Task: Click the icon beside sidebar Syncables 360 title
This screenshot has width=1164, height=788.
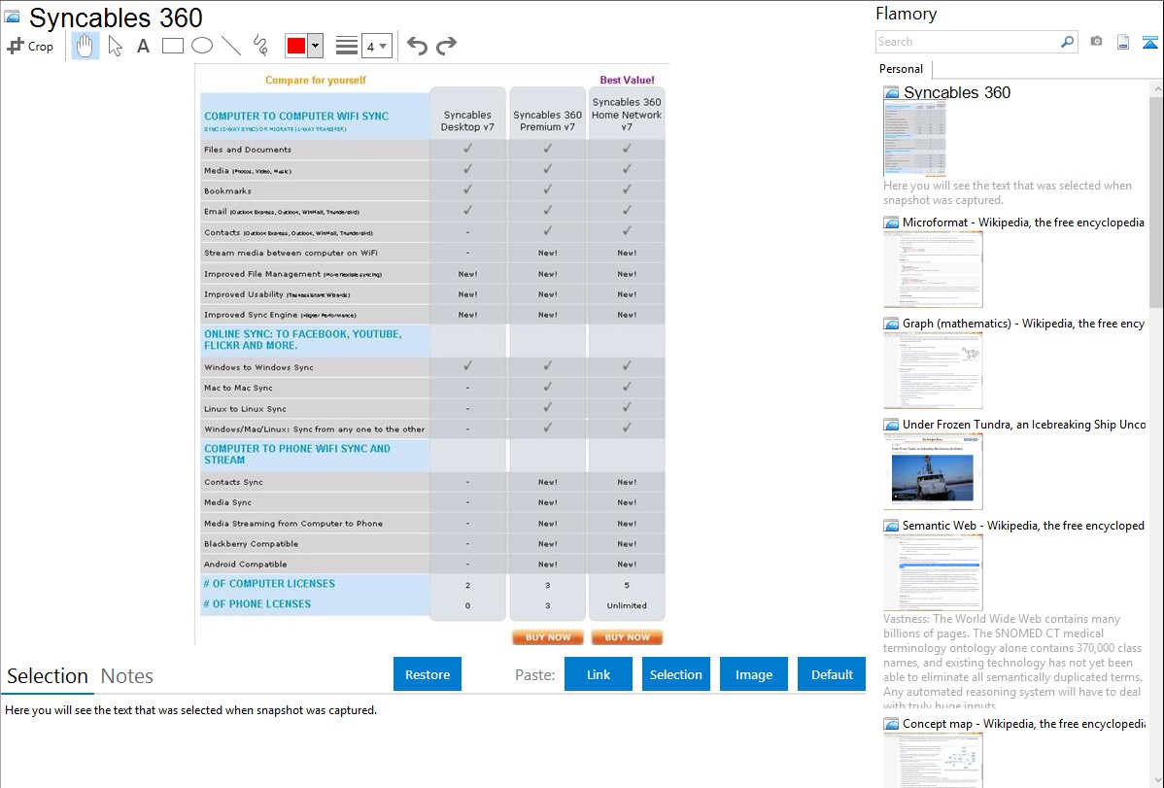Action: (891, 93)
